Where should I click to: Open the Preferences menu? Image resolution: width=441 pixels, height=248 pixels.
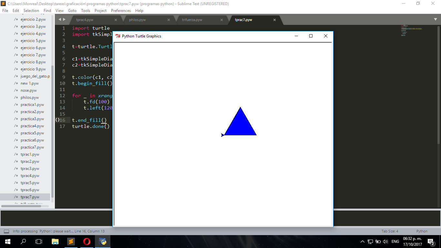click(121, 10)
